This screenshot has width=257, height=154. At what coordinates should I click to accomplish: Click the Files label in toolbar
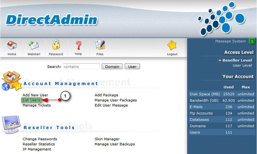tap(100, 54)
